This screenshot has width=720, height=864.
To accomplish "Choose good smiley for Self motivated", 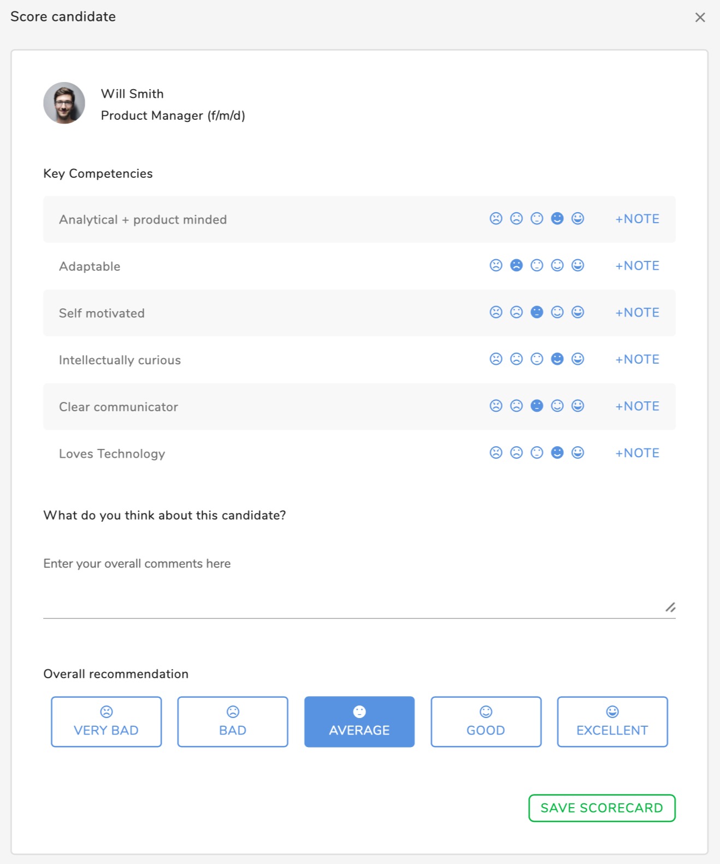I will 557,312.
